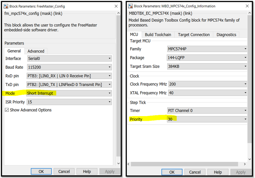Open the Step Tick Priority dropdown showing 30
This screenshot has height=178, width=255.
[207, 119]
